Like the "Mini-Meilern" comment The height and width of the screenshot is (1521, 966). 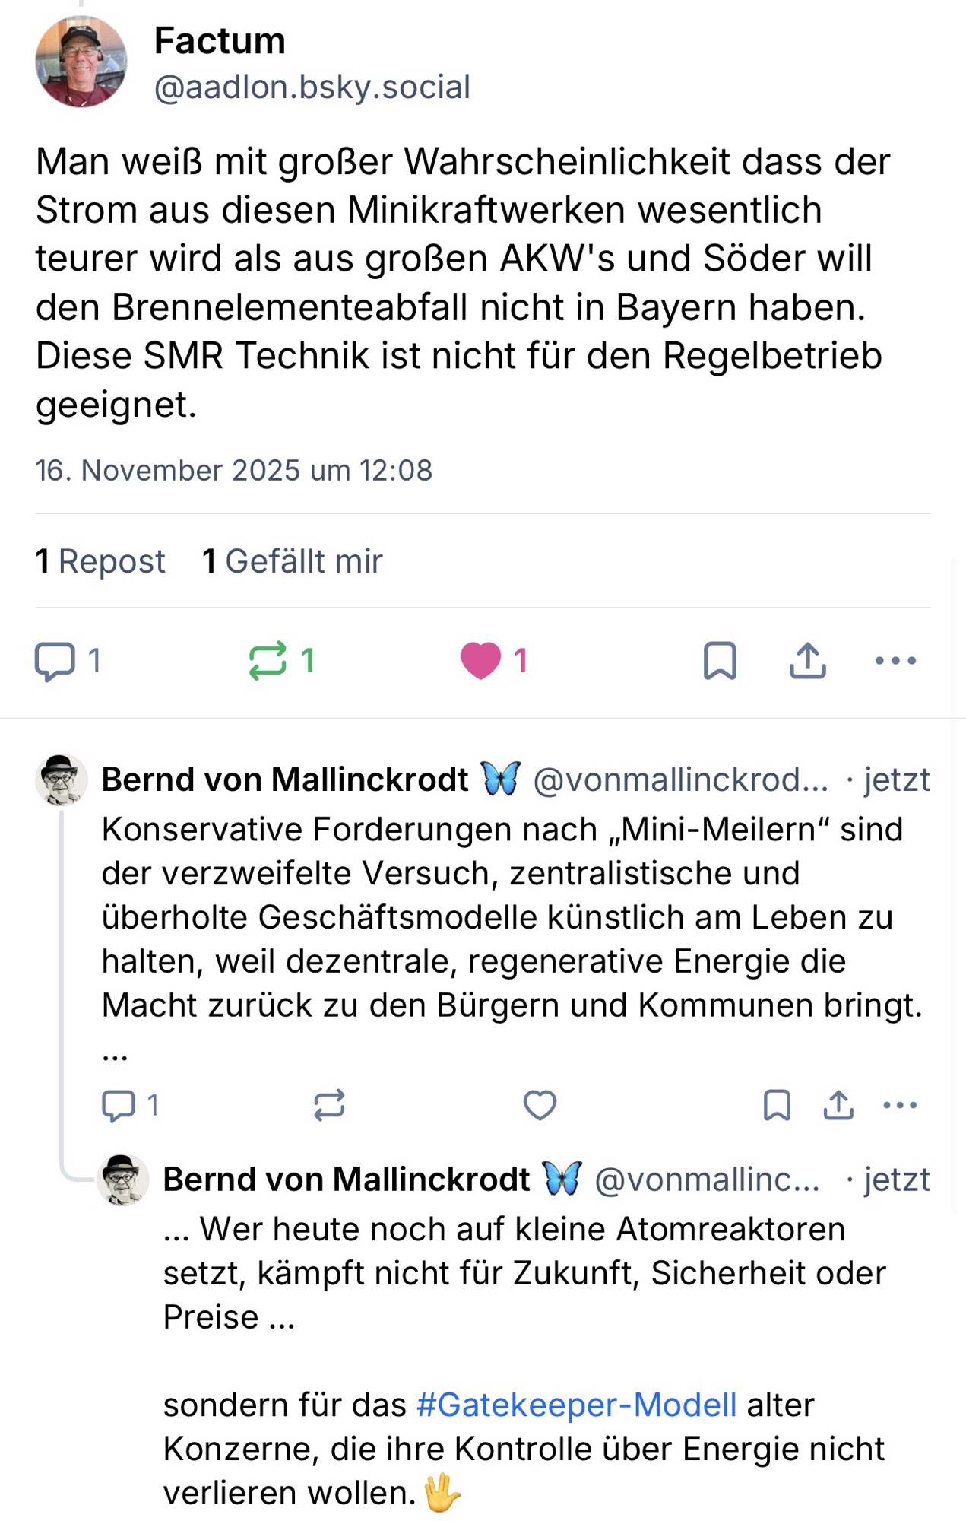point(540,1105)
